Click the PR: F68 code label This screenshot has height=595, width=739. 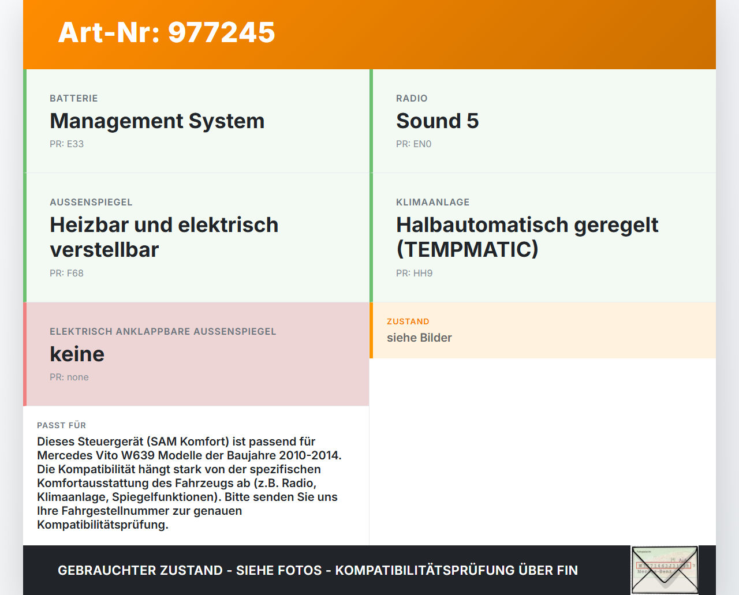tap(67, 273)
